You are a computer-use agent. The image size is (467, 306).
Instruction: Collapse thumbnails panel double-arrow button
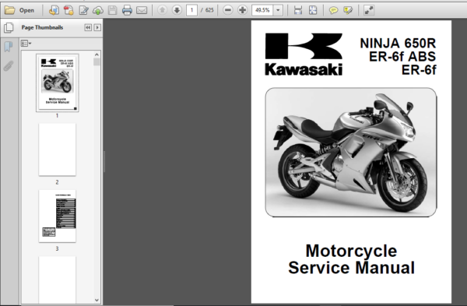pyautogui.click(x=88, y=27)
